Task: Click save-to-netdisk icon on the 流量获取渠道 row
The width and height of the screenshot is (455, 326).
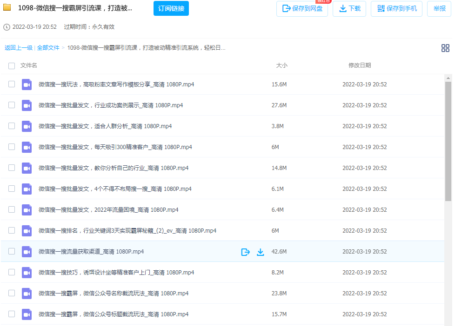Action: [245, 252]
